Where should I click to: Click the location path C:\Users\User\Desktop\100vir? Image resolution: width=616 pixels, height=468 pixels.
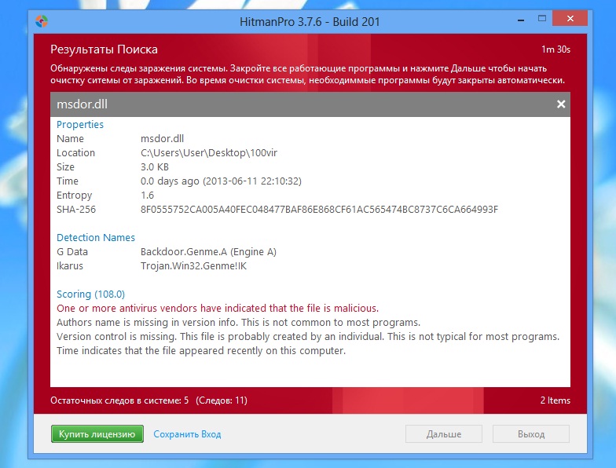[209, 152]
